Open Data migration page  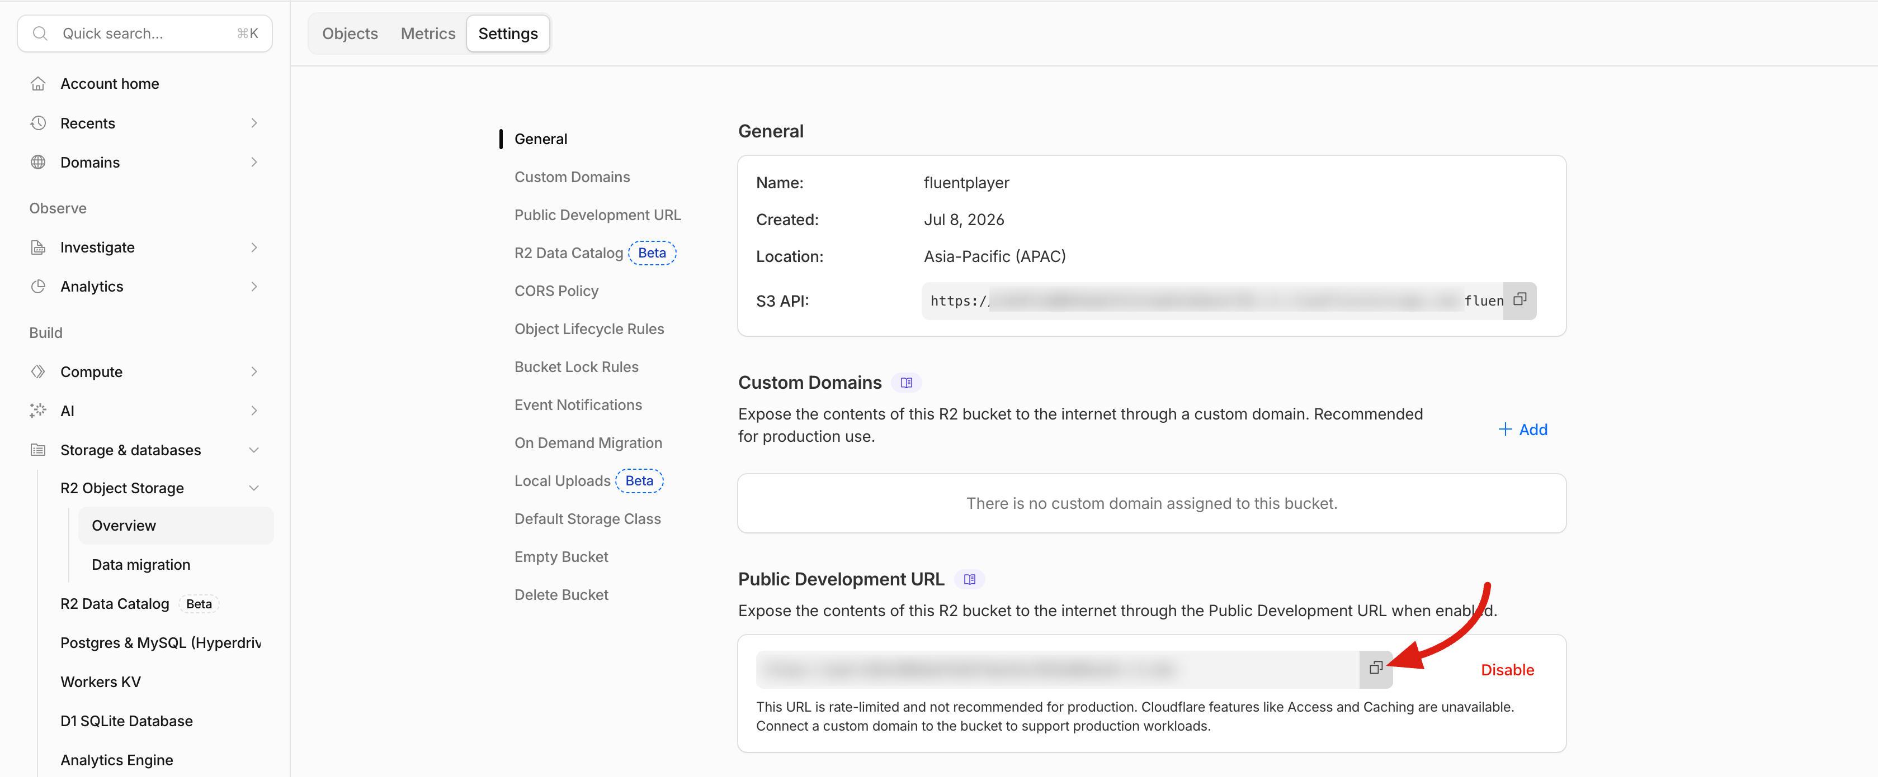141,564
